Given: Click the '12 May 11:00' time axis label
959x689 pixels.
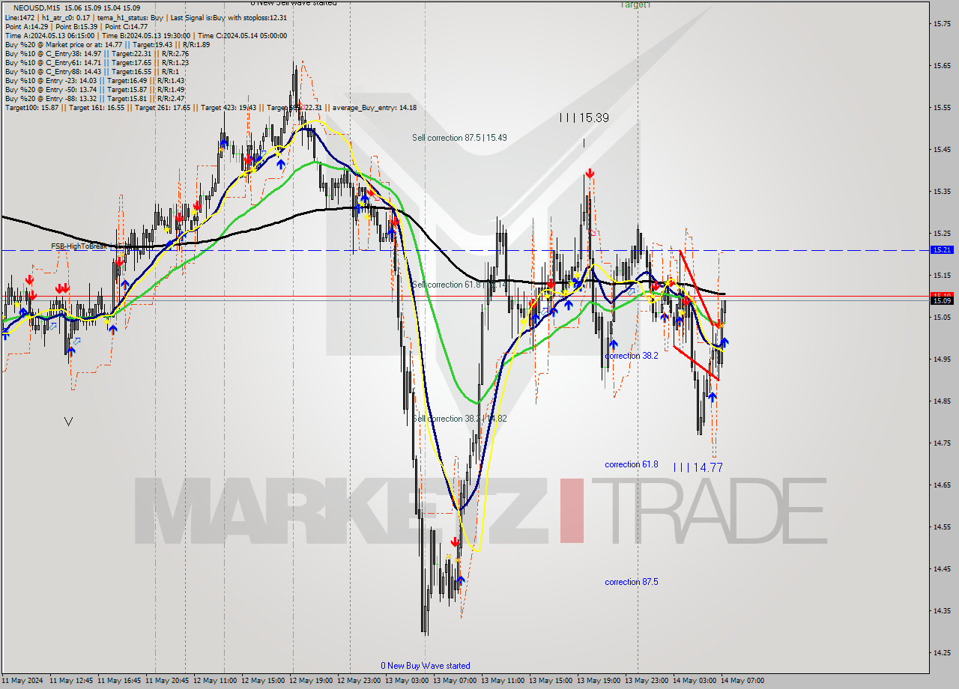Looking at the screenshot, I should coord(217,681).
